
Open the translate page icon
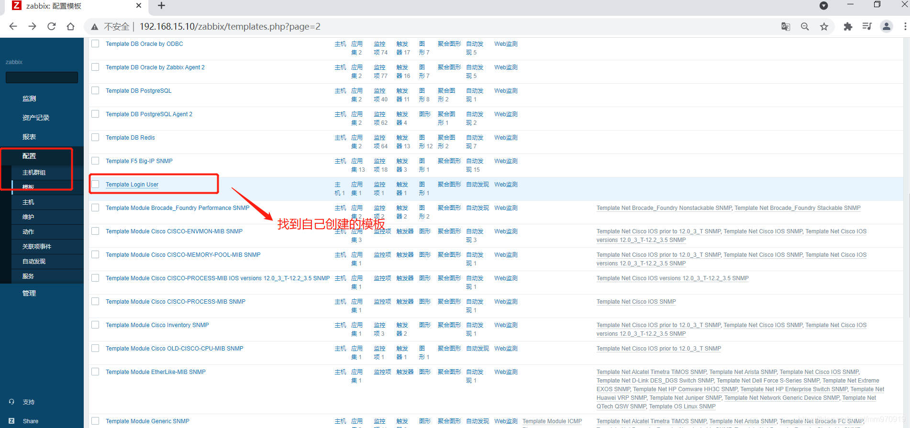click(x=786, y=26)
